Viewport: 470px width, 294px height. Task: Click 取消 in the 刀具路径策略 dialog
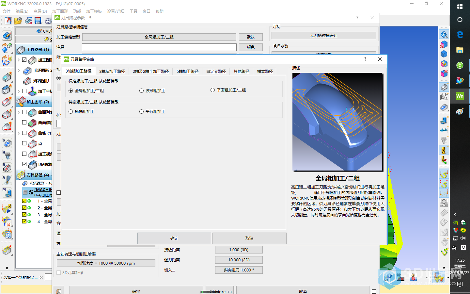(249, 238)
